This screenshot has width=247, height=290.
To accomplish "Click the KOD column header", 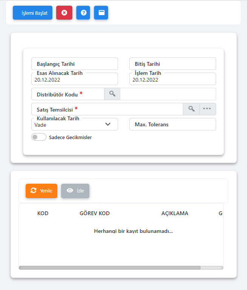I will coord(43,213).
